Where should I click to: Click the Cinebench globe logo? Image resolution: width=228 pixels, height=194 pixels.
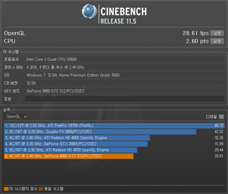point(89,11)
